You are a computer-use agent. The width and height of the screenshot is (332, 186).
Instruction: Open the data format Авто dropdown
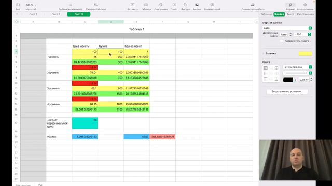[x=287, y=28]
